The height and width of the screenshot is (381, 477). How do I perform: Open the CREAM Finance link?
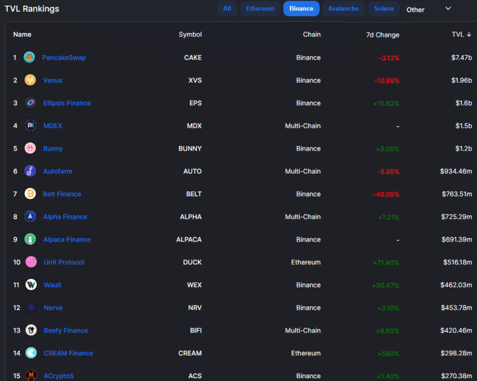coord(69,353)
